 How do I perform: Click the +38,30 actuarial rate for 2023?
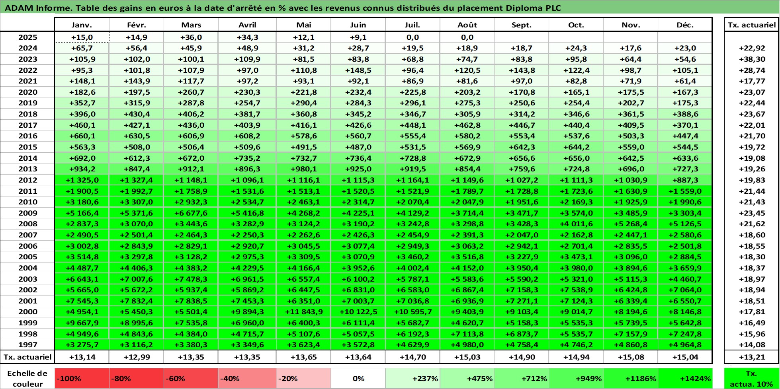752,59
